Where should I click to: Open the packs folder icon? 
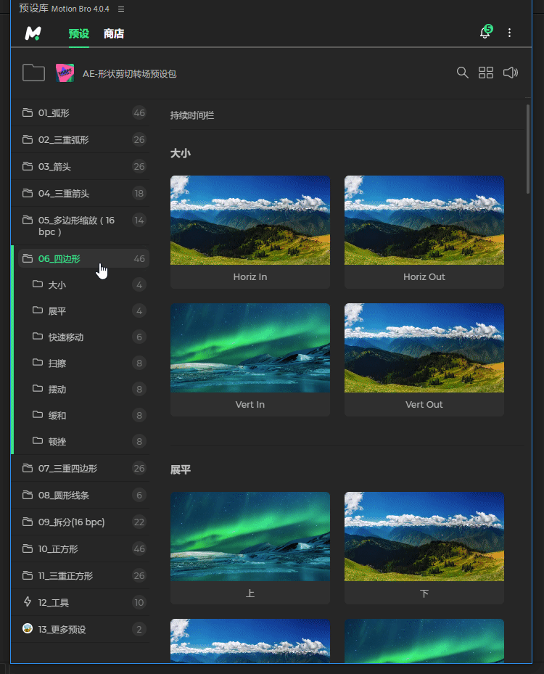point(33,73)
